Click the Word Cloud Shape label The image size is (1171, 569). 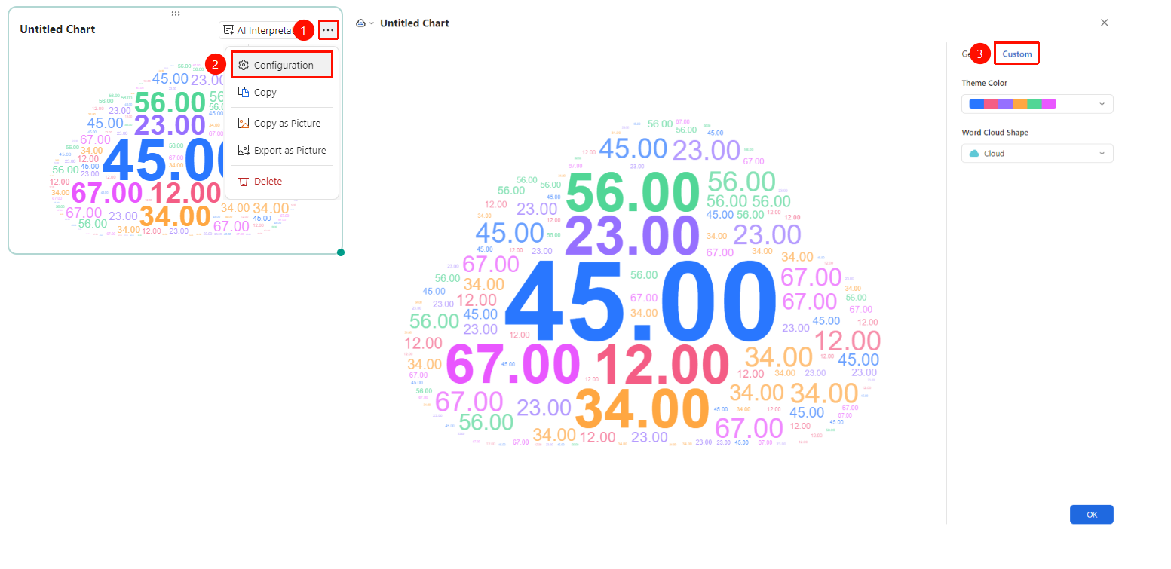[x=995, y=133]
